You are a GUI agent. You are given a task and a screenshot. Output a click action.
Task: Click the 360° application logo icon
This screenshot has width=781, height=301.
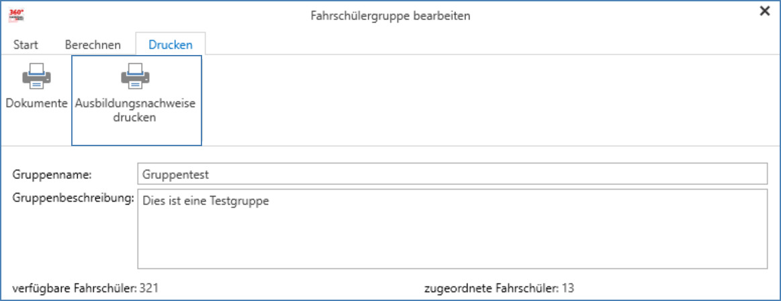[16, 15]
